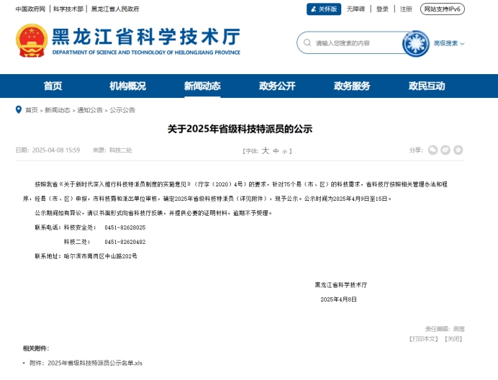Screen dimensions: 498x380
Task: Click the snowflake search button
Action: (415, 43)
